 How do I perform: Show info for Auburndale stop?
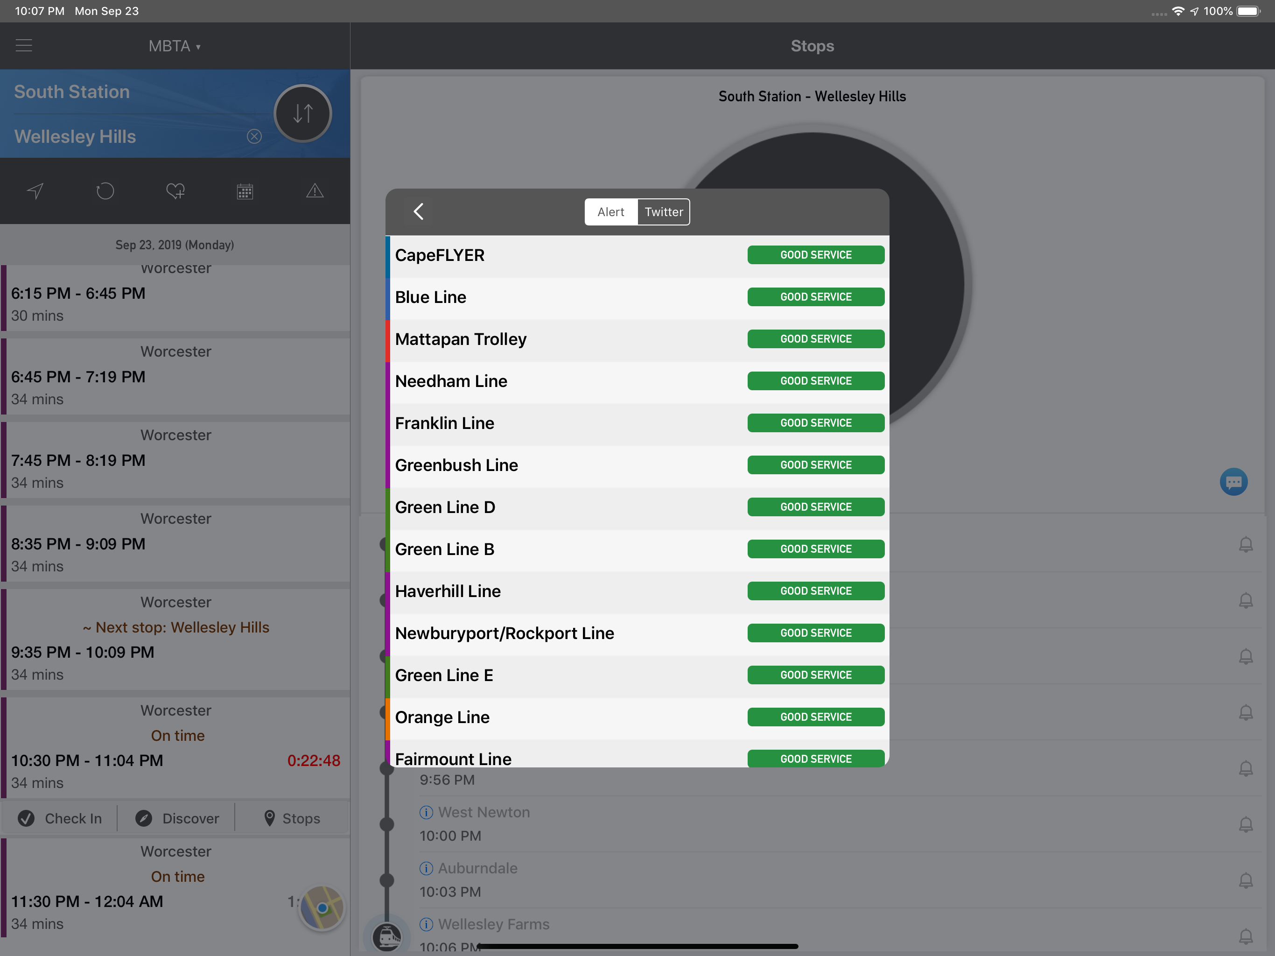[426, 868]
